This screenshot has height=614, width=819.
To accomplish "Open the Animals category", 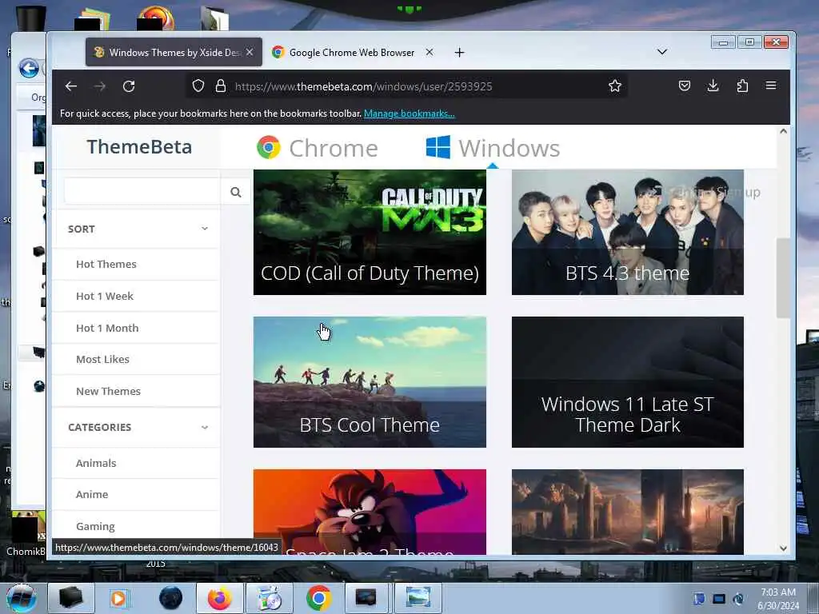I will (96, 463).
